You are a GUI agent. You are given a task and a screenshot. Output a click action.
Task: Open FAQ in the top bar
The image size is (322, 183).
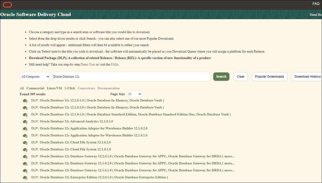(x=316, y=4)
